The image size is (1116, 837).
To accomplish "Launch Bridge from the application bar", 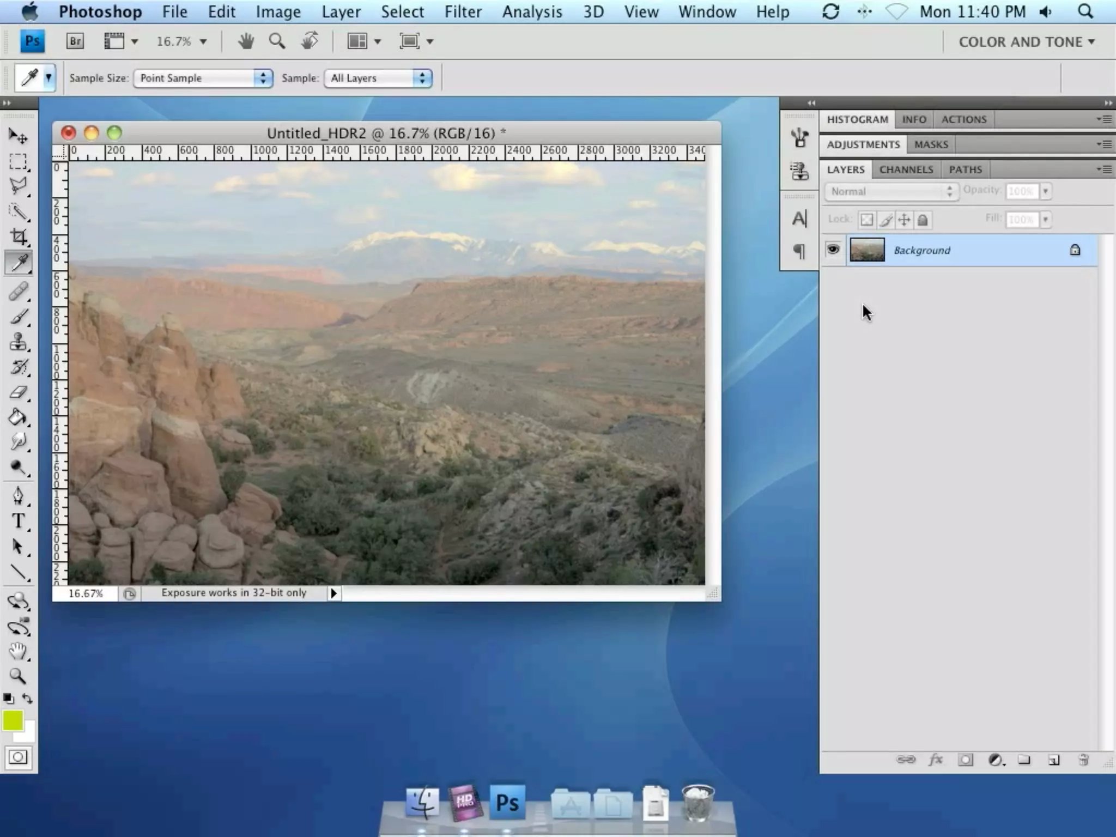I will (75, 41).
